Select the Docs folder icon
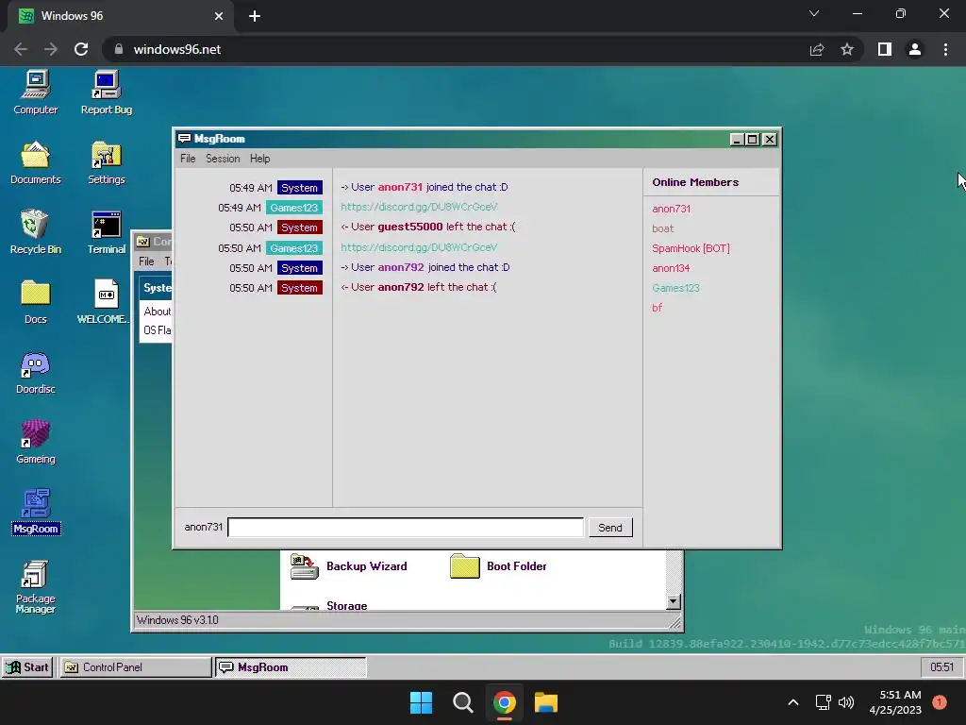This screenshot has width=966, height=725. coord(36,302)
